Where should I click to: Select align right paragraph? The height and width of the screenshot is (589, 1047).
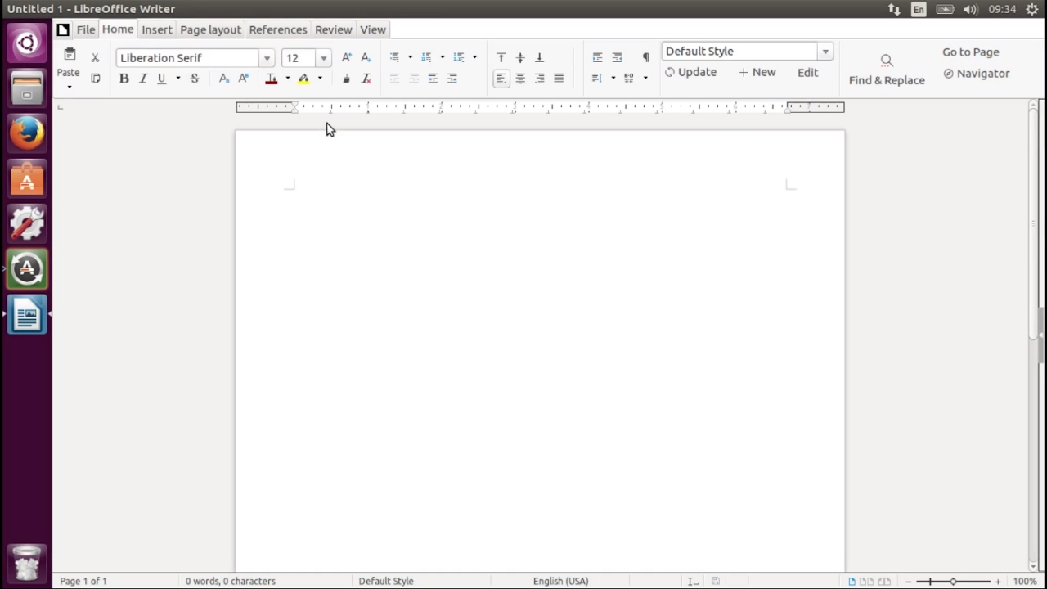539,79
